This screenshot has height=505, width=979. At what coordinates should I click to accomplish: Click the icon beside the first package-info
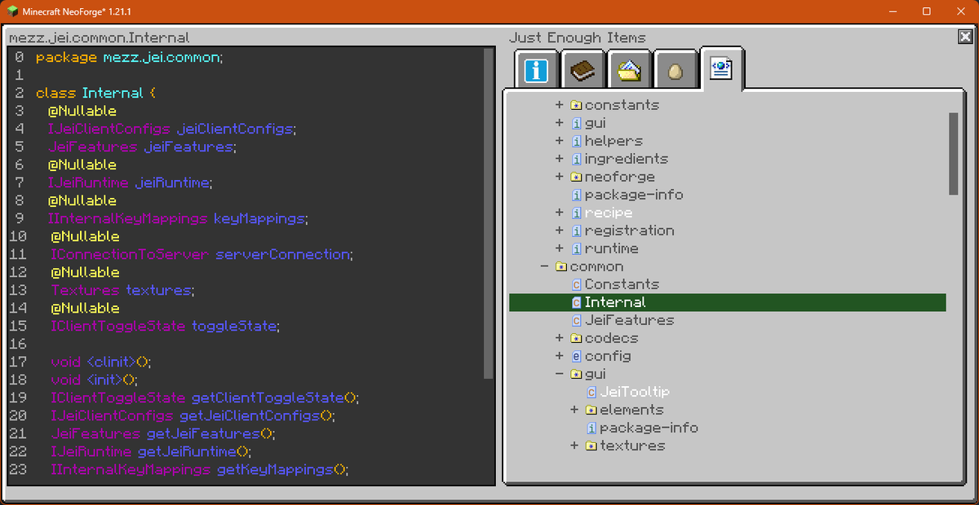click(x=576, y=195)
